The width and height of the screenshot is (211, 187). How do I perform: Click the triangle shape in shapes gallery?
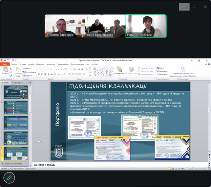pyautogui.click(x=95, y=72)
